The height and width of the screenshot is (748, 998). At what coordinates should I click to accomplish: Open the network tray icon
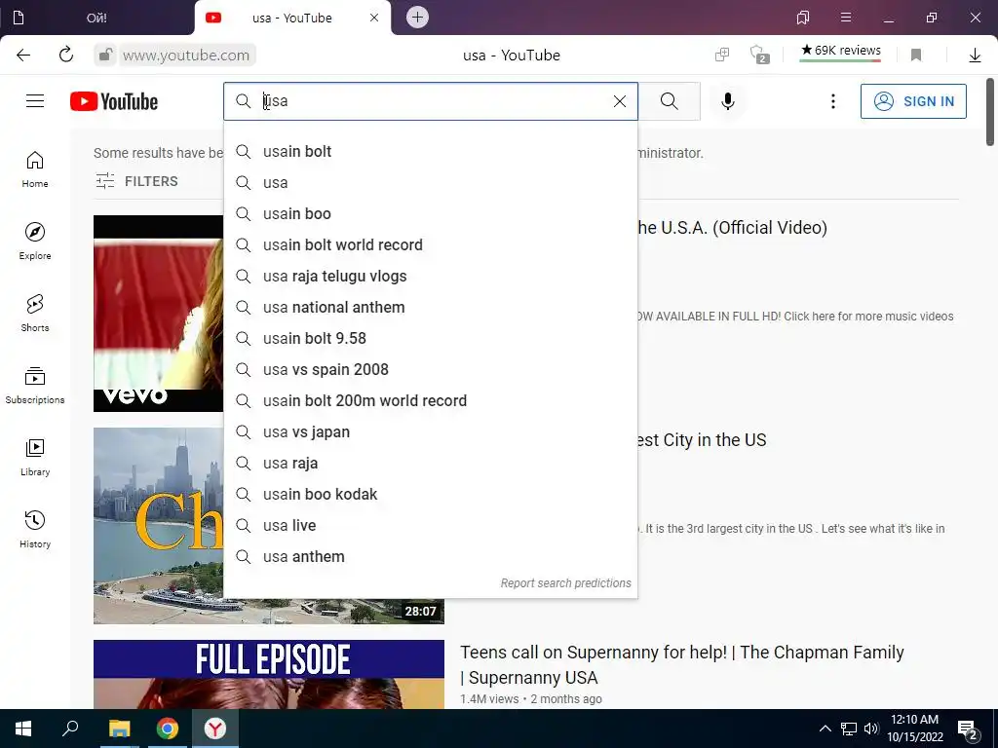point(849,729)
